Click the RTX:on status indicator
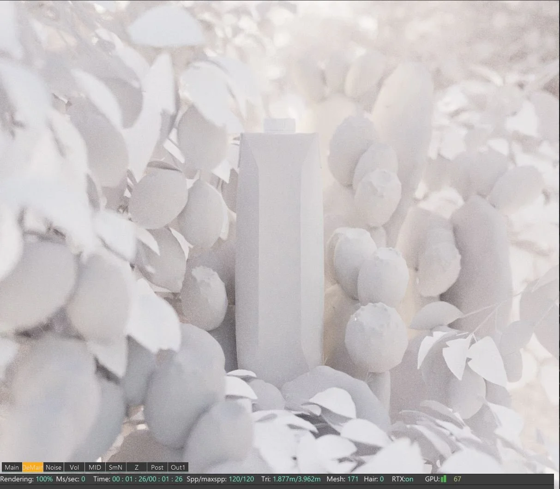 click(x=403, y=479)
